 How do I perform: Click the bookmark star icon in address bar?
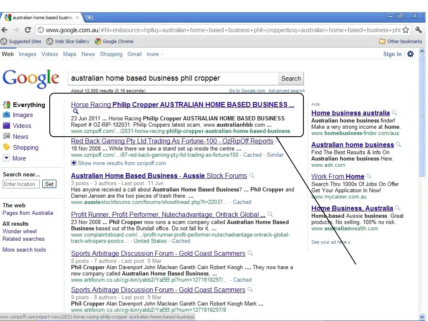point(405,30)
